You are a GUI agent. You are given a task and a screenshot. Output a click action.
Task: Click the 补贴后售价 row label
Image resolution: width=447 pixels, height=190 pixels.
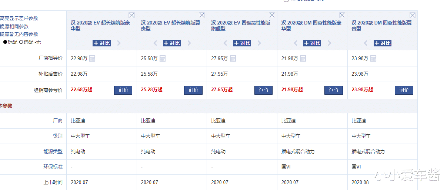click(50, 74)
